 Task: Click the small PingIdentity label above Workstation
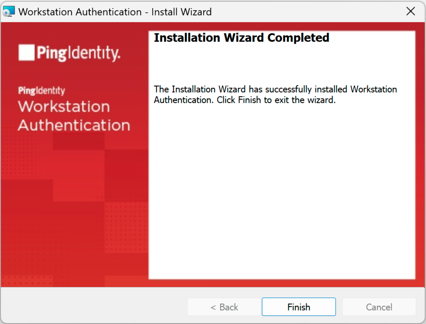pos(42,91)
